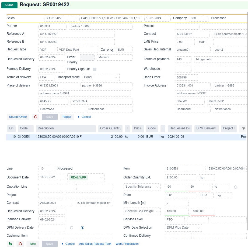Click the Partner code field 013331

click(53, 26)
